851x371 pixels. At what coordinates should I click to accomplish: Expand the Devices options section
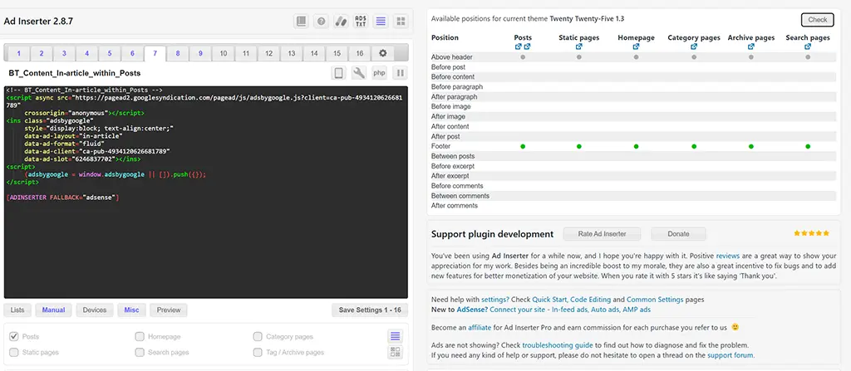click(95, 310)
